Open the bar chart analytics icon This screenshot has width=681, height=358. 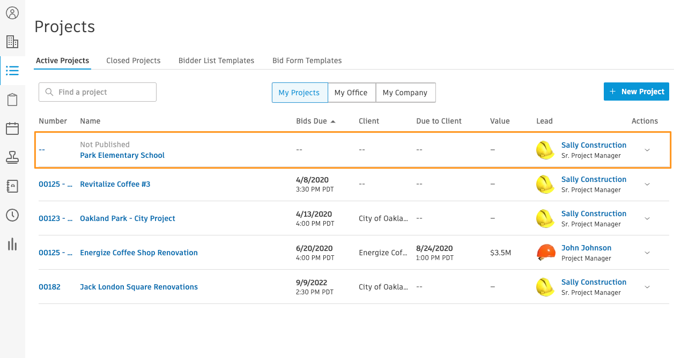(x=12, y=245)
